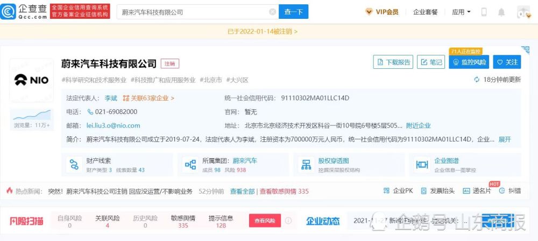Select 自身风险 0 item
Screen dimensions: 538x241
point(69,222)
